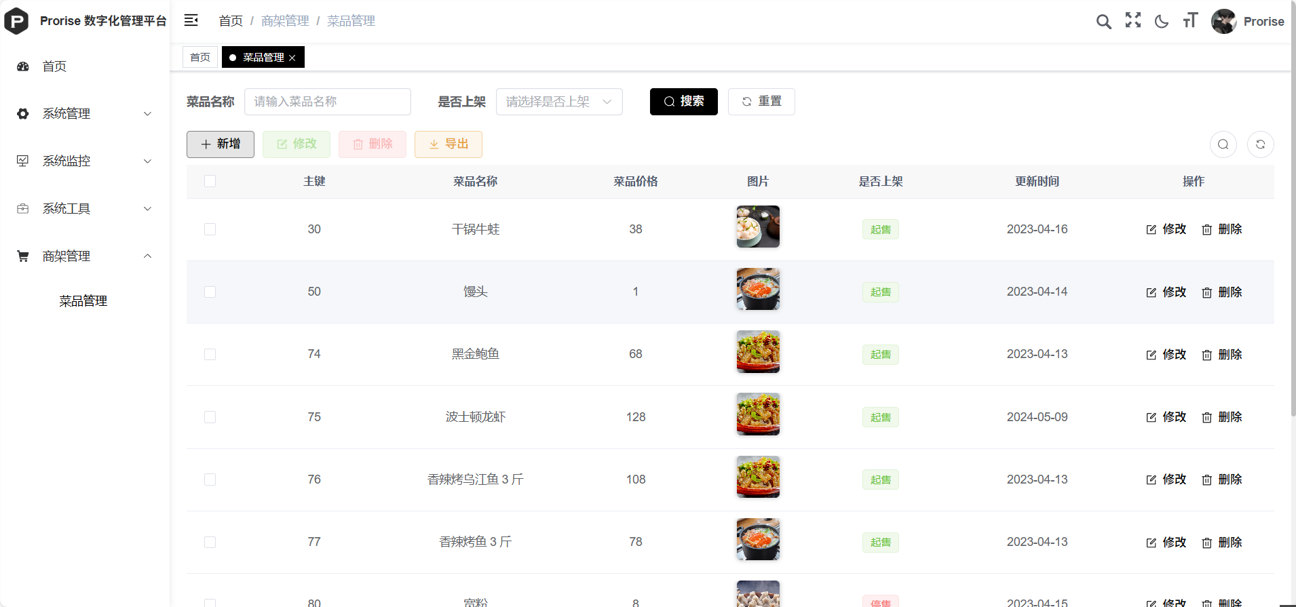Expand the 系统监控 sidebar menu
The width and height of the screenshot is (1296, 607).
pos(85,161)
